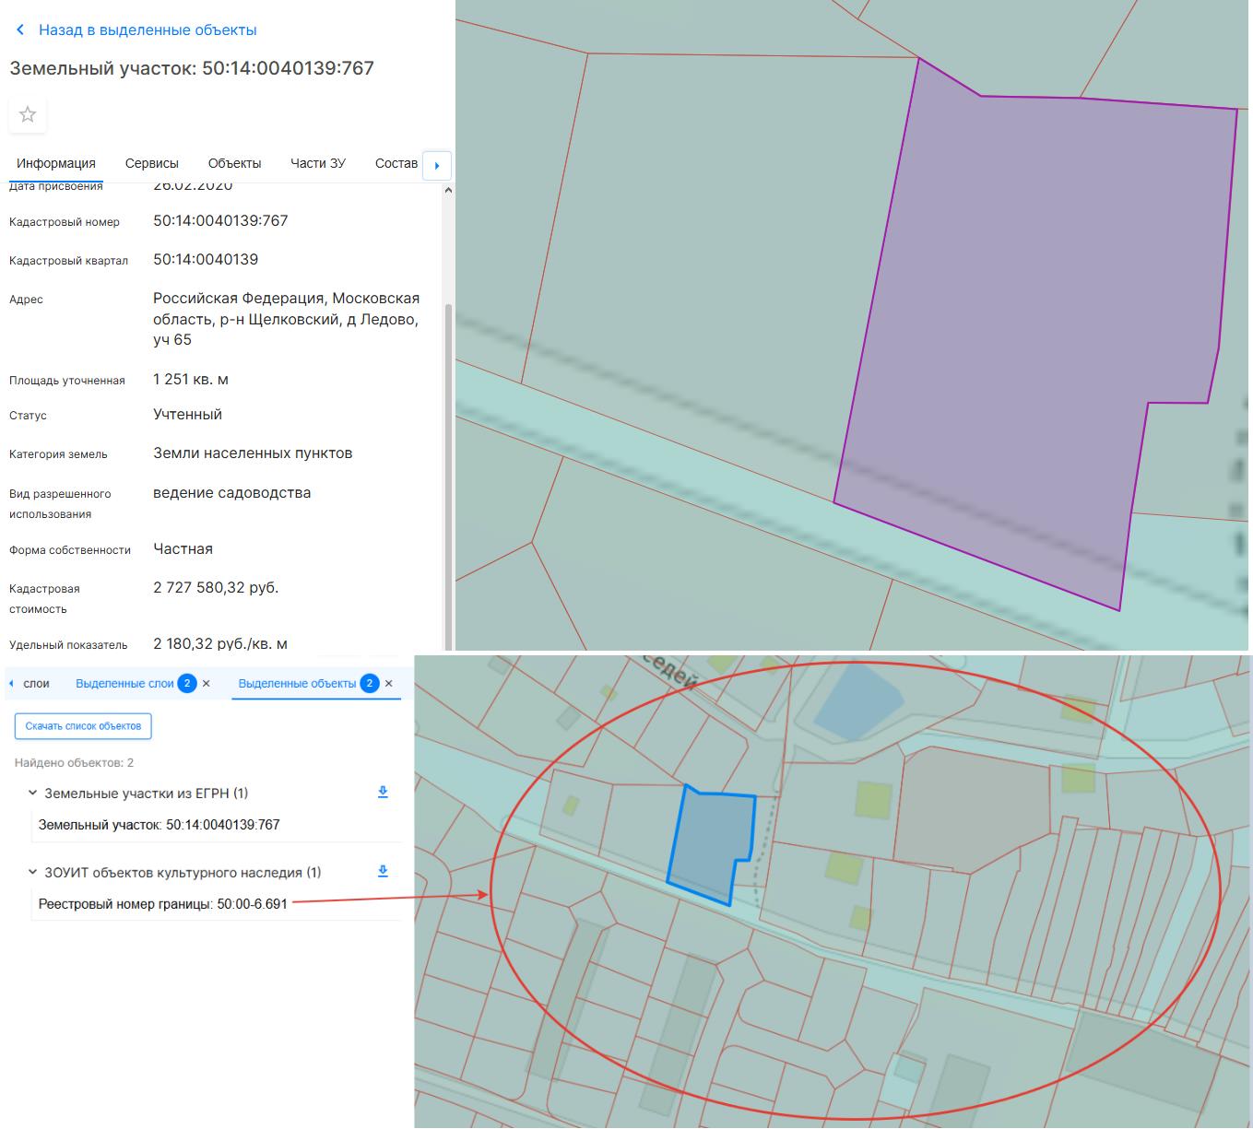This screenshot has height=1129, width=1253.
Task: Click ownership value Частная
Action: [183, 549]
